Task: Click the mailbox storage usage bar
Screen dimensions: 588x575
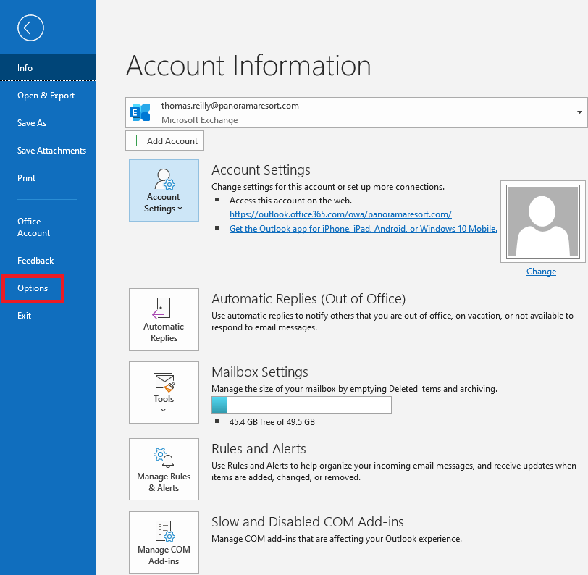Action: pyautogui.click(x=301, y=405)
